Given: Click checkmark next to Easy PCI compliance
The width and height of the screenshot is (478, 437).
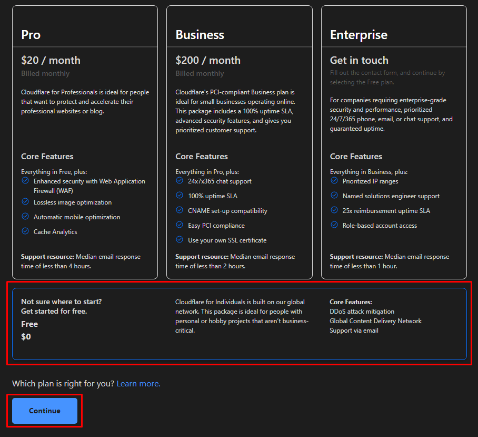Looking at the screenshot, I should (x=180, y=225).
